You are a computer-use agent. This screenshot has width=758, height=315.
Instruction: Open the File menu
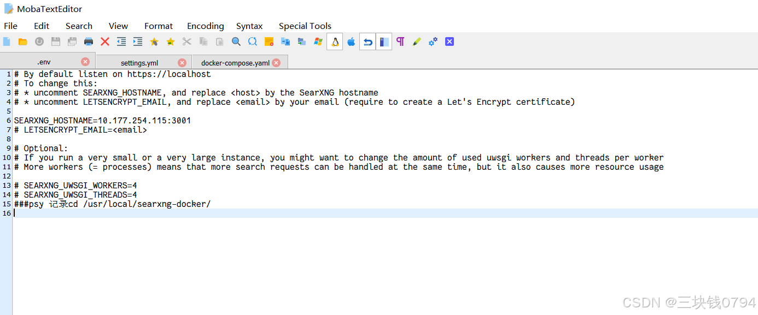[10, 26]
